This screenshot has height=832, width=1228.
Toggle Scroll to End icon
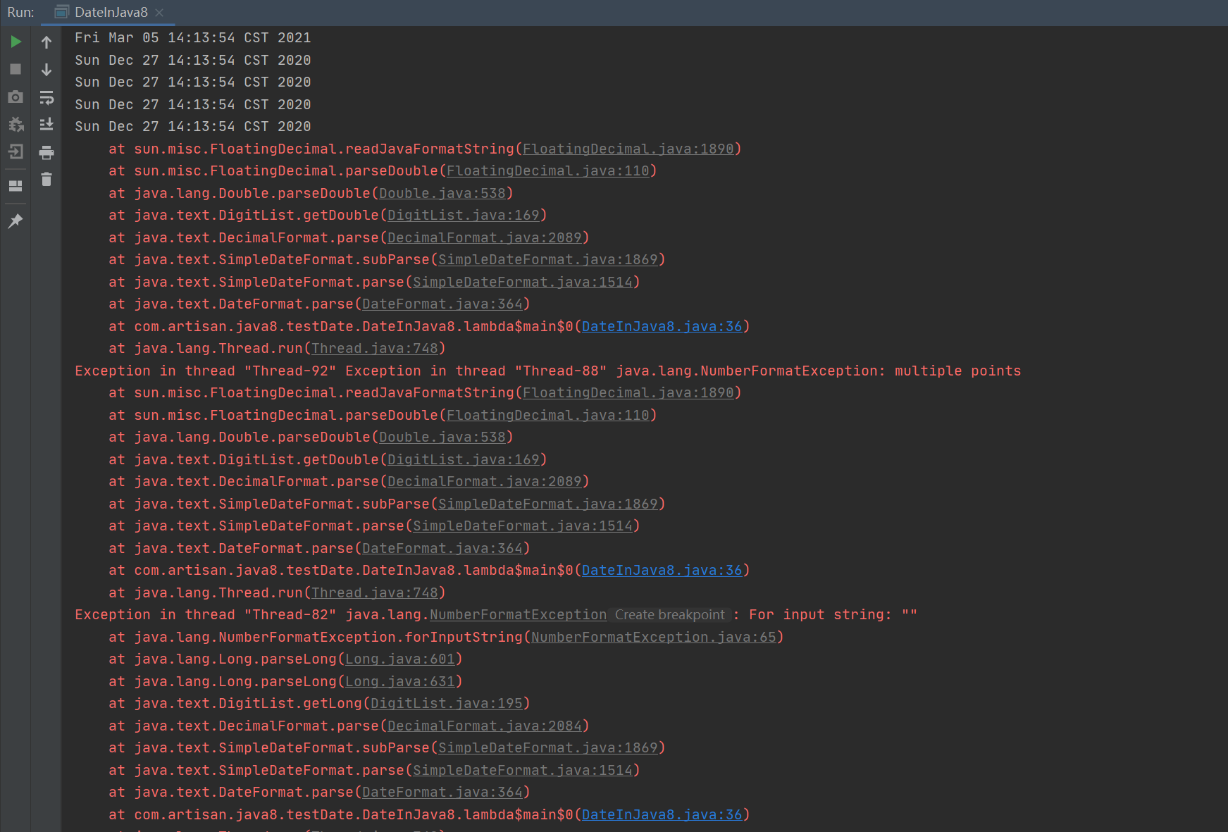(x=46, y=125)
